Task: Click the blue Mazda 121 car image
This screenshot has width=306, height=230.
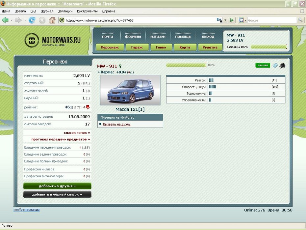Action: tap(130, 90)
